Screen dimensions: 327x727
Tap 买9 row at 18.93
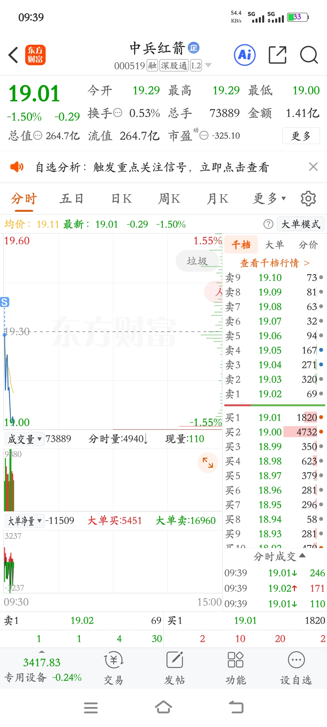tap(275, 533)
